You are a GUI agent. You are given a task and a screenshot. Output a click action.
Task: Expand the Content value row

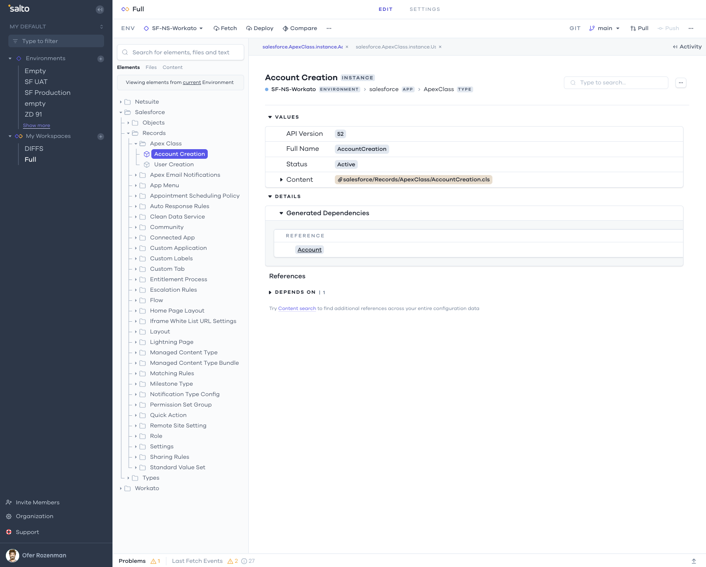(x=281, y=180)
